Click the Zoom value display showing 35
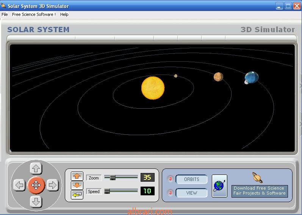Viewport: 302px width, 215px height. [x=147, y=177]
